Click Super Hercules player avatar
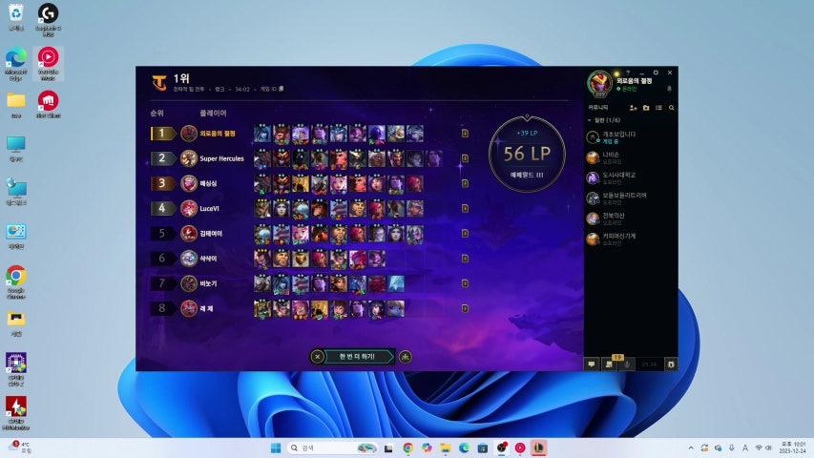This screenshot has height=458, width=814. tap(189, 158)
